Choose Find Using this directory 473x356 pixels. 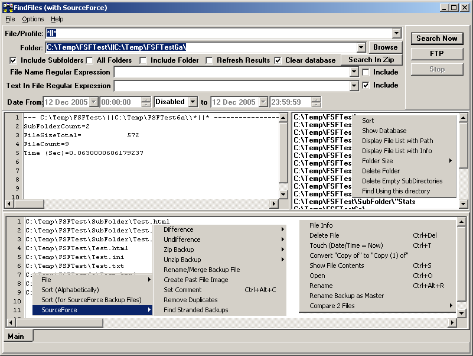click(405, 191)
